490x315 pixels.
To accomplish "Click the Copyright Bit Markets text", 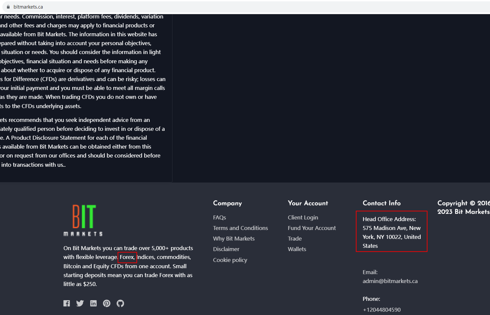I will click(x=464, y=207).
